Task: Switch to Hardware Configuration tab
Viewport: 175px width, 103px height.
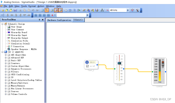Action: [x=59, y=20]
